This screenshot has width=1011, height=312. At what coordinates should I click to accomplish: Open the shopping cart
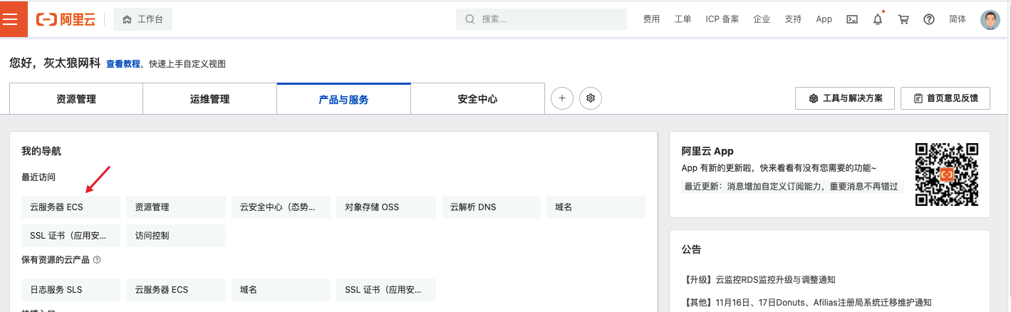(903, 19)
